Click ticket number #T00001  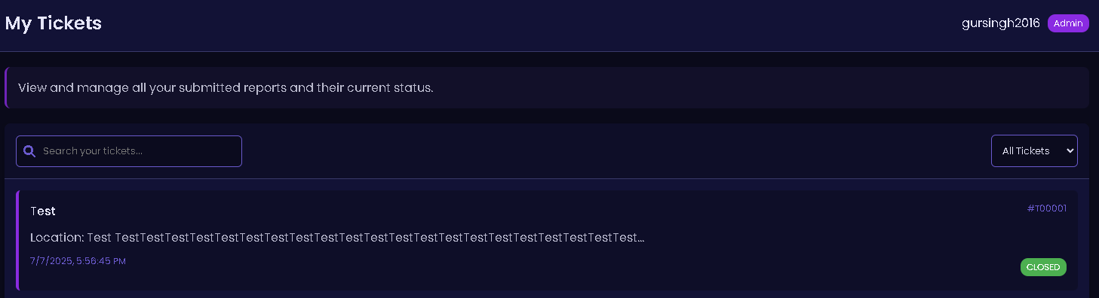tap(1047, 208)
